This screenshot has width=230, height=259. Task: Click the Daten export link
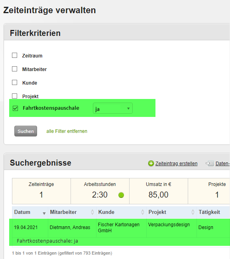(222, 163)
